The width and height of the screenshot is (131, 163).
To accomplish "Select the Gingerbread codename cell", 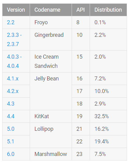I will click(x=51, y=40).
